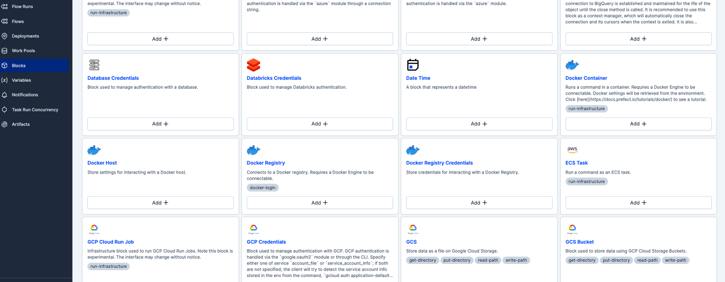The image size is (725, 282).
Task: Click write-path tag on GCS Bucket card
Action: coord(676,261)
